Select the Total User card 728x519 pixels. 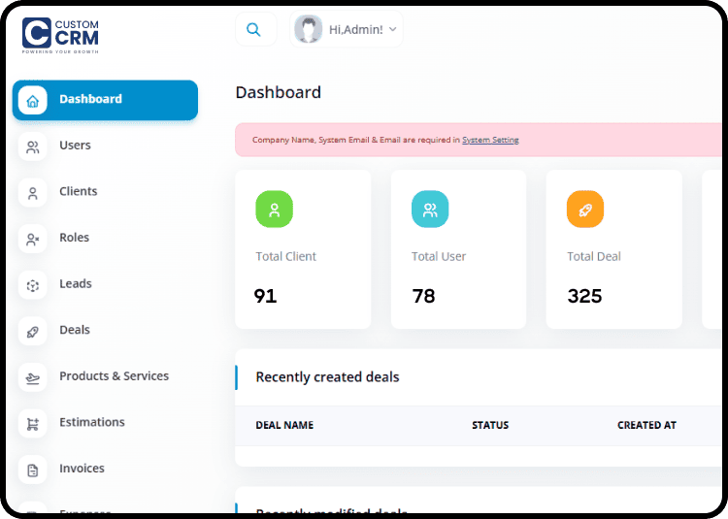[x=458, y=249]
